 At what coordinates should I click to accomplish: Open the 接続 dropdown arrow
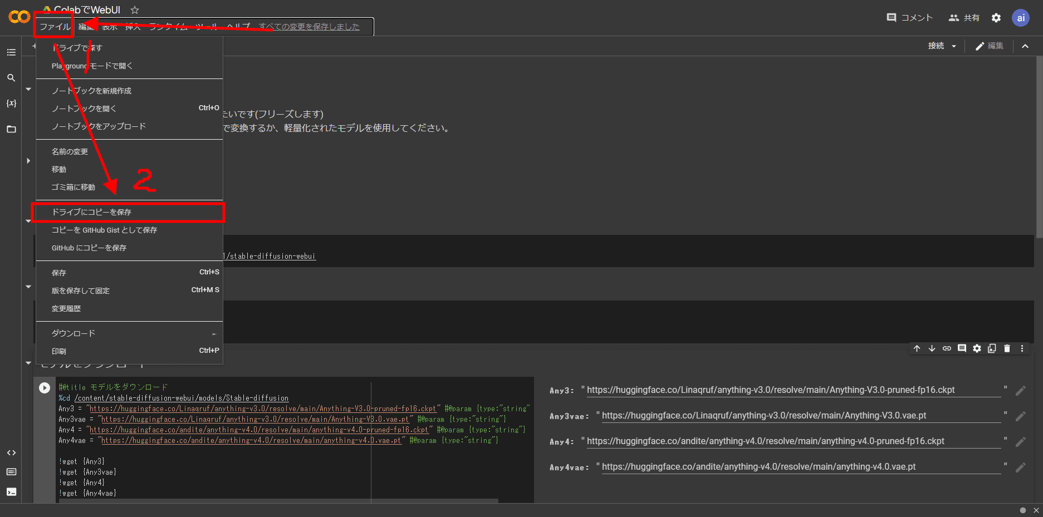tap(954, 46)
